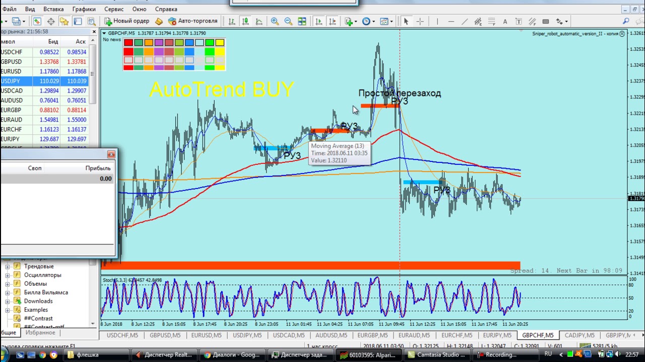Select the horizontal line drawing tool
645x362 pixels.
click(x=451, y=21)
